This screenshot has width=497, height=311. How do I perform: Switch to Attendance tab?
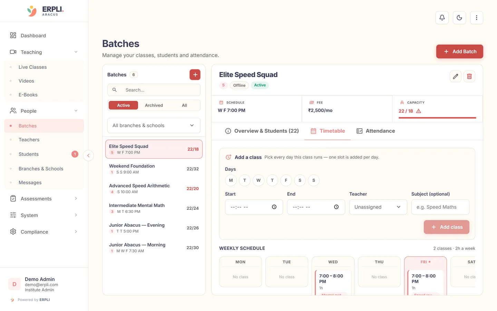[376, 131]
